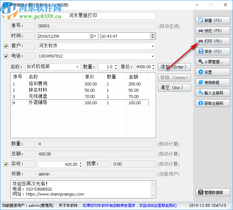Open Settings via the gear icon
This screenshot has width=233, height=210.
coord(201,72)
